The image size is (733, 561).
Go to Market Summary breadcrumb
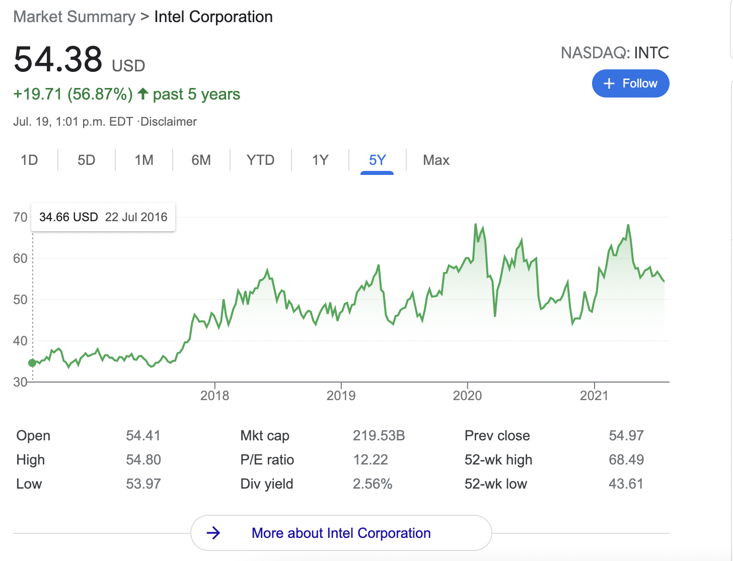pyautogui.click(x=75, y=17)
